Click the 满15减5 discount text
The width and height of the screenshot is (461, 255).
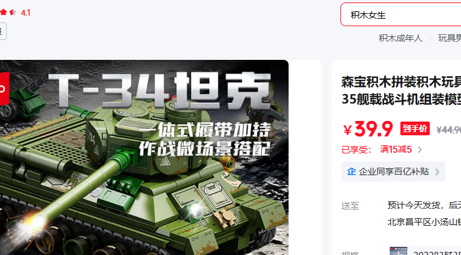[x=396, y=150]
